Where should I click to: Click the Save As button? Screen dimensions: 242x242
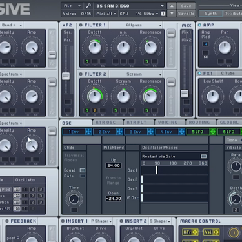[186, 14]
